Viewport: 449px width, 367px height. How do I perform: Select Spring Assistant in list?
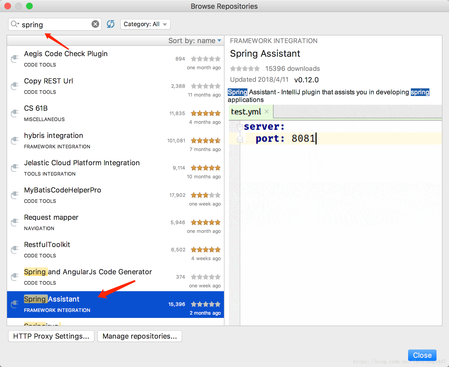point(116,305)
